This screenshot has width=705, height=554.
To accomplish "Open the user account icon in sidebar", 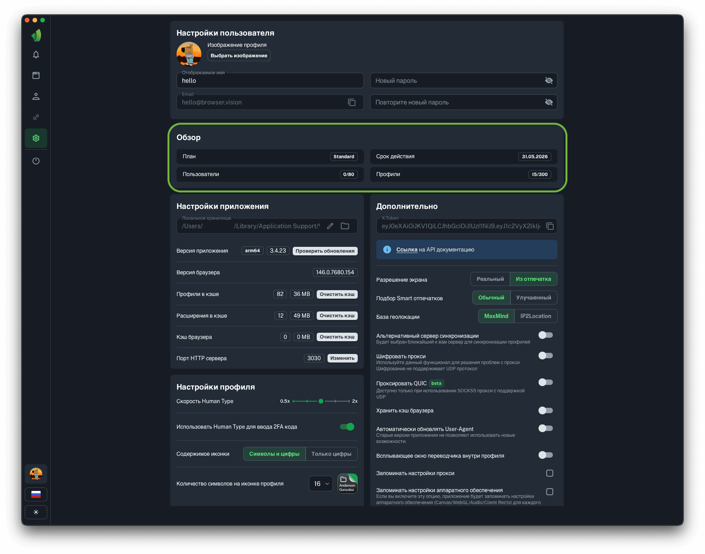I will pos(36,96).
